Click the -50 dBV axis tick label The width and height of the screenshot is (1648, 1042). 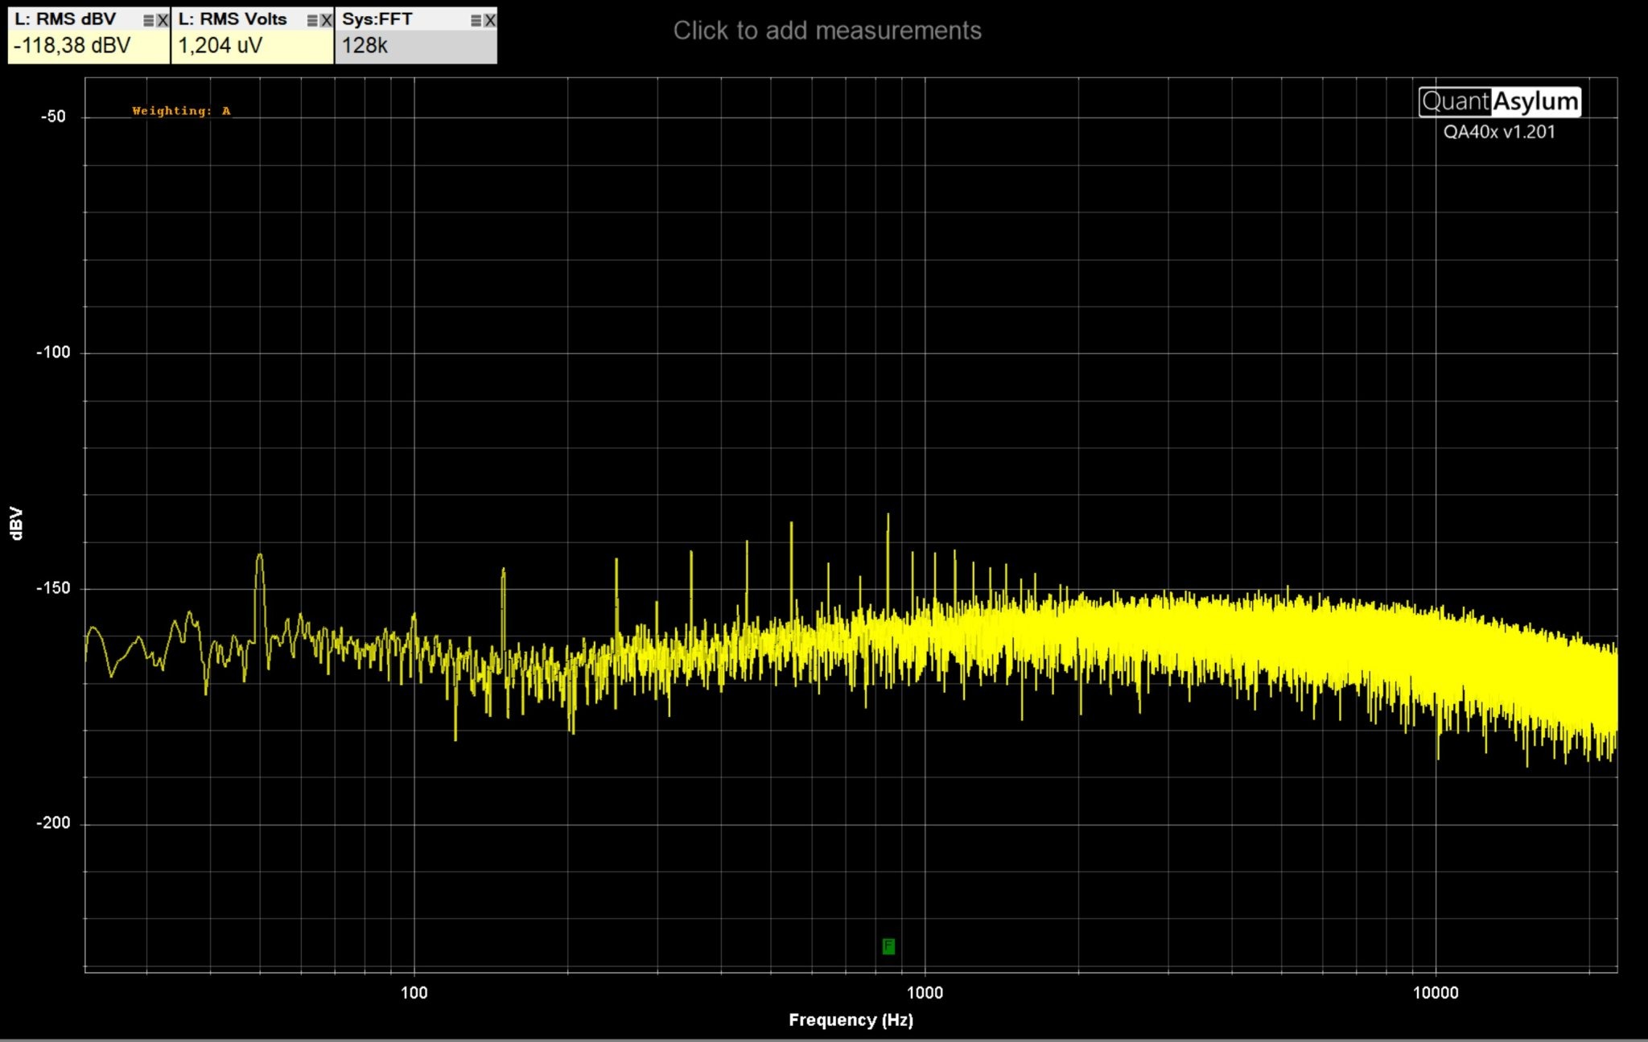click(53, 117)
